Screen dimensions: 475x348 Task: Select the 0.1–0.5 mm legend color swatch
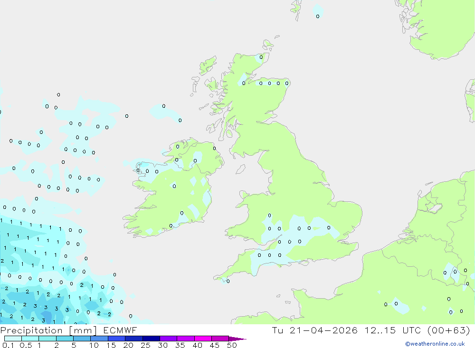tap(13, 339)
